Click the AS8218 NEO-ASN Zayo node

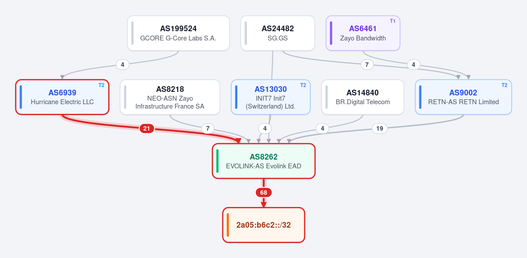click(x=170, y=97)
